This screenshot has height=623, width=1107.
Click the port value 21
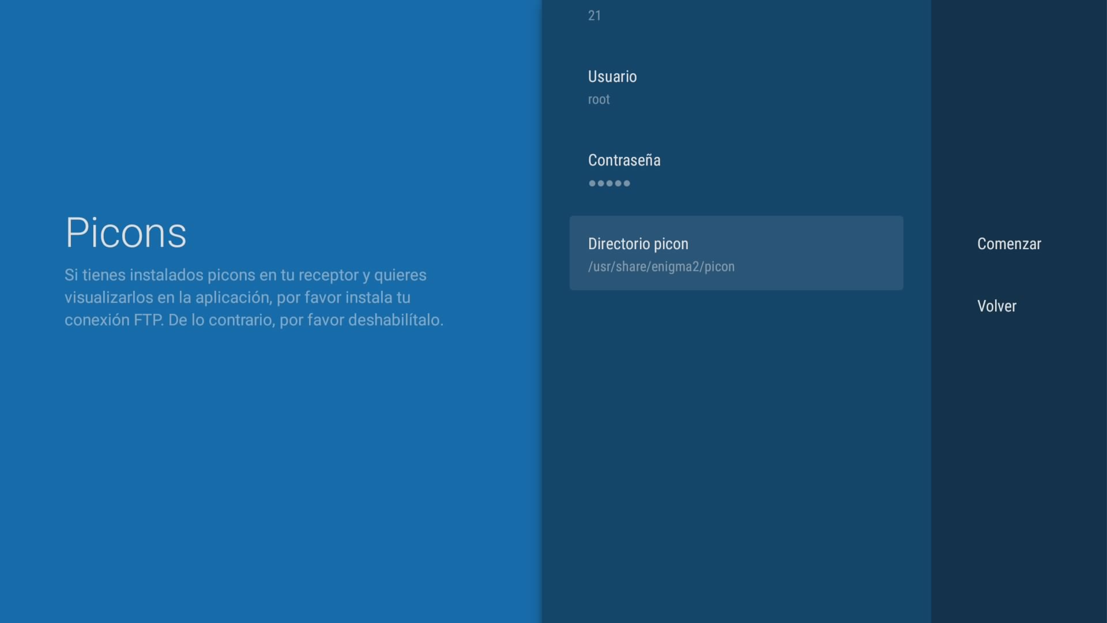coord(594,16)
